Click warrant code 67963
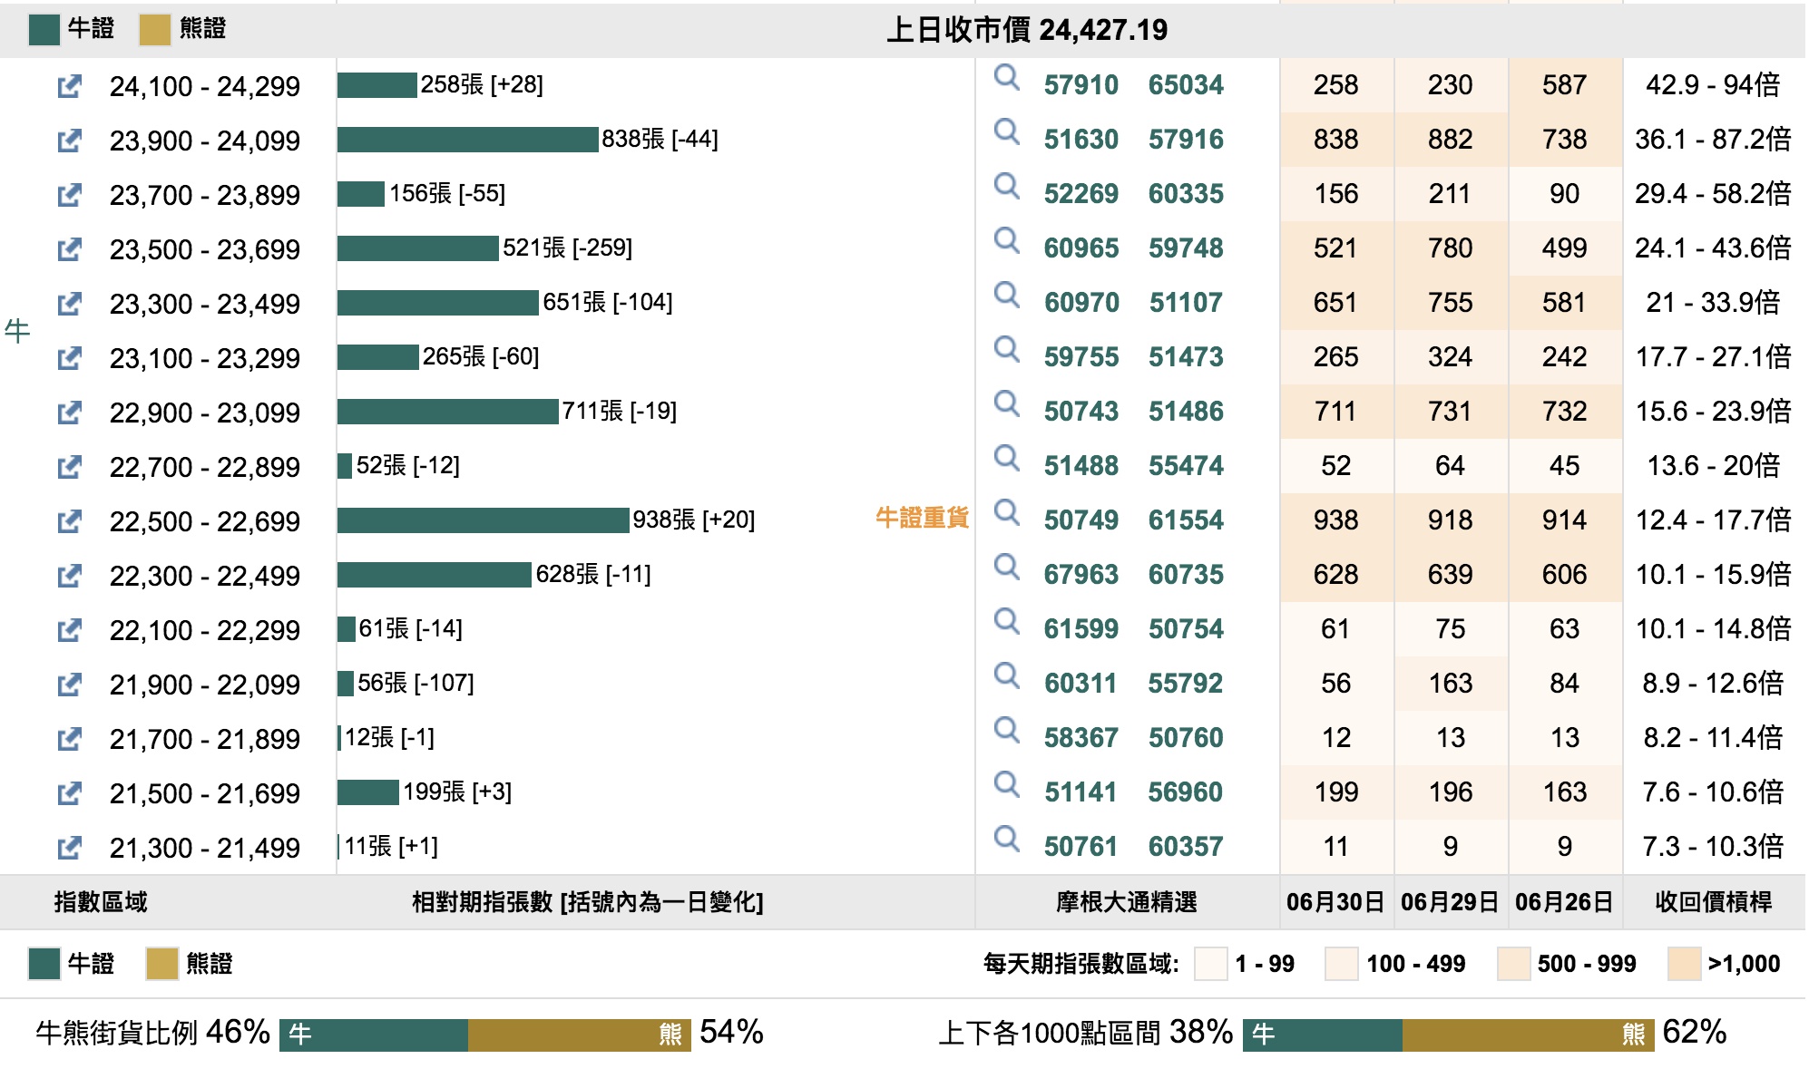1809x1088 pixels. 1081,575
